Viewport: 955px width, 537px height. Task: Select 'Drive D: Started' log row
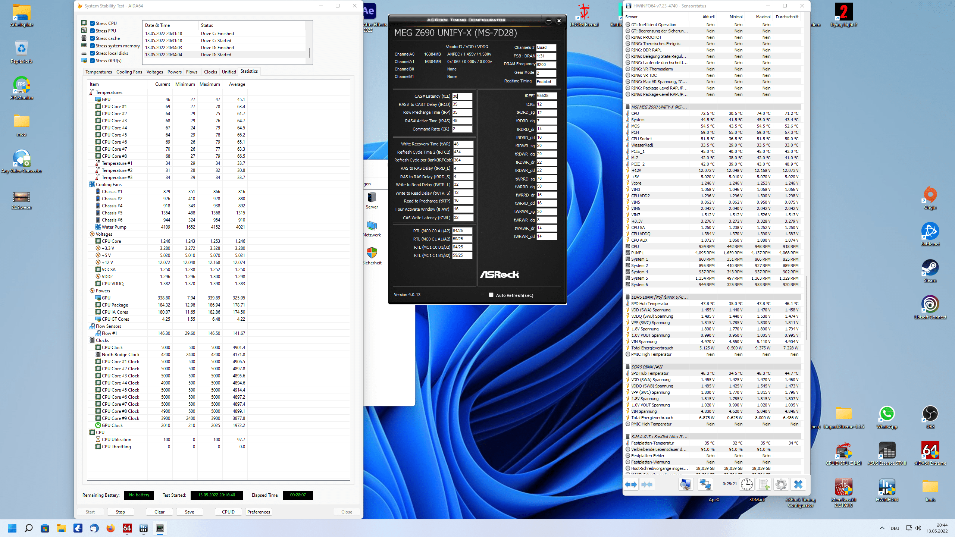(225, 54)
